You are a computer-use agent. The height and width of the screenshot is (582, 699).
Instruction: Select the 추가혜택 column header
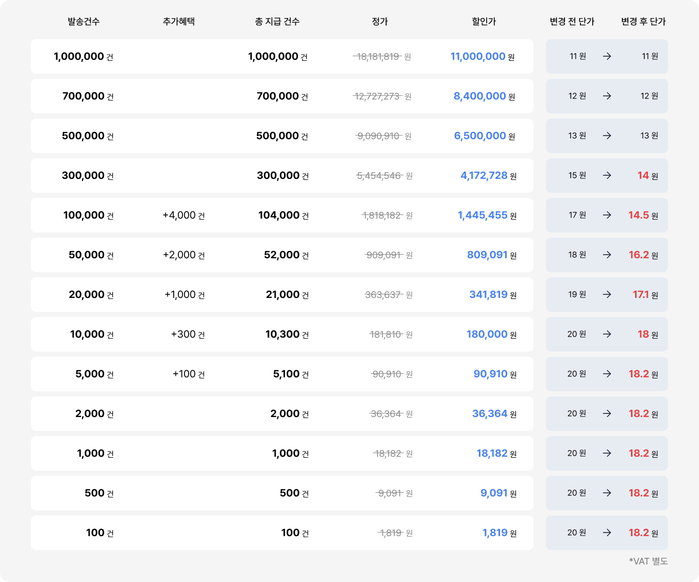click(179, 22)
